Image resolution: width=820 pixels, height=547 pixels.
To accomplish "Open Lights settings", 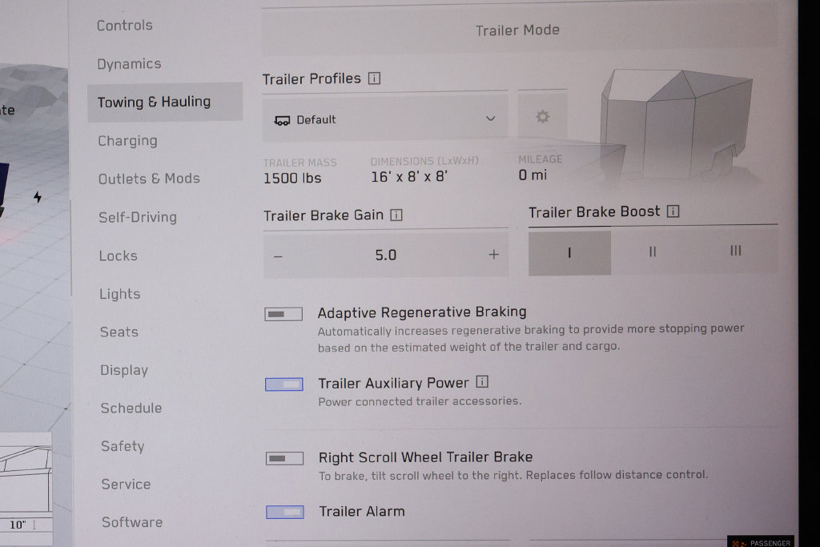I will click(x=120, y=294).
